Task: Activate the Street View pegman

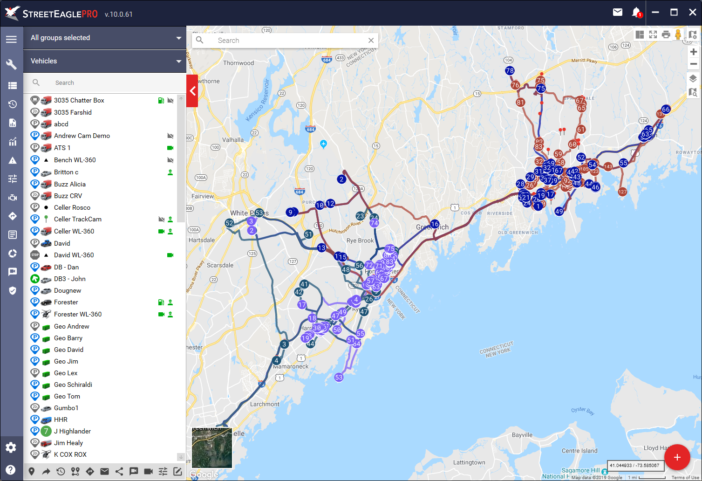Action: [x=678, y=34]
